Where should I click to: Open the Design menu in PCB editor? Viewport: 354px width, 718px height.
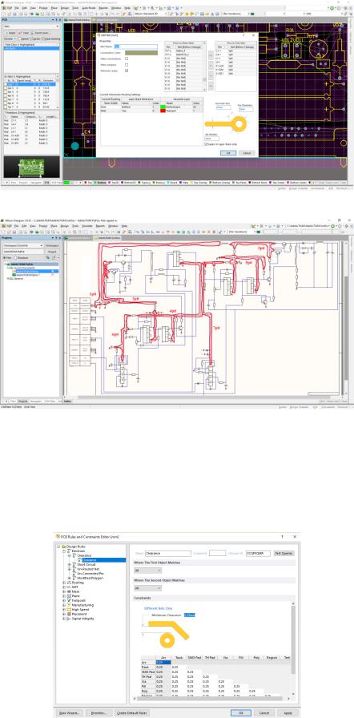coord(65,8)
